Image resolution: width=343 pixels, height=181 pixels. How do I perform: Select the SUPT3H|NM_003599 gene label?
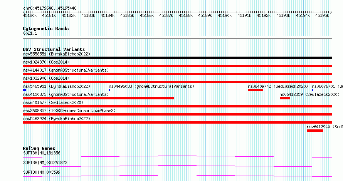(x=42, y=172)
